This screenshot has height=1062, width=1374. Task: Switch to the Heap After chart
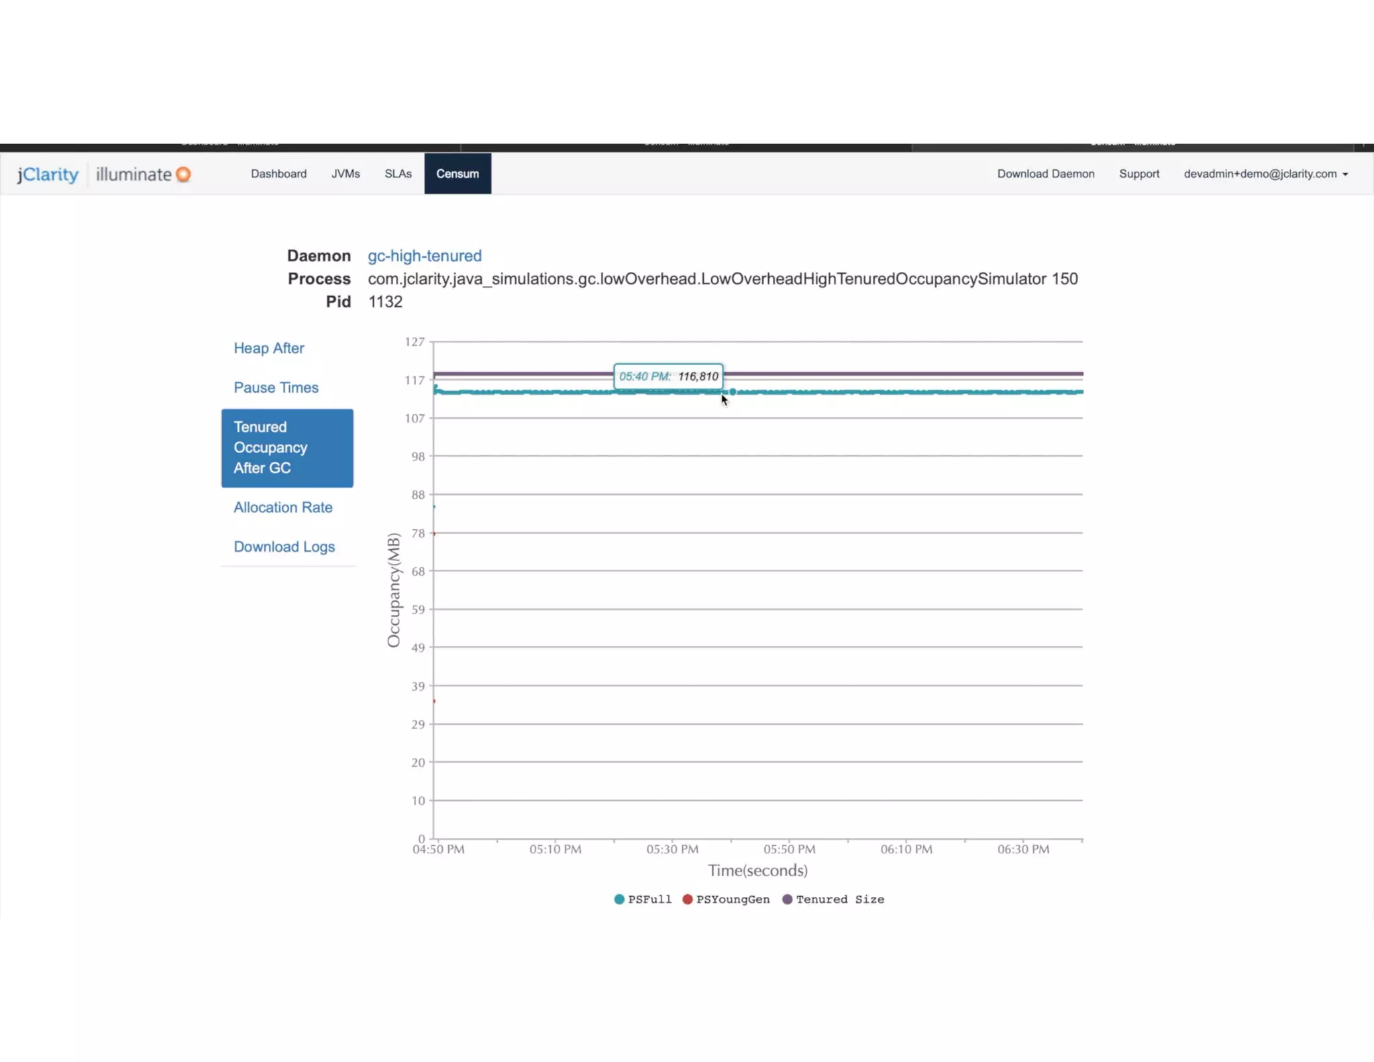(268, 348)
